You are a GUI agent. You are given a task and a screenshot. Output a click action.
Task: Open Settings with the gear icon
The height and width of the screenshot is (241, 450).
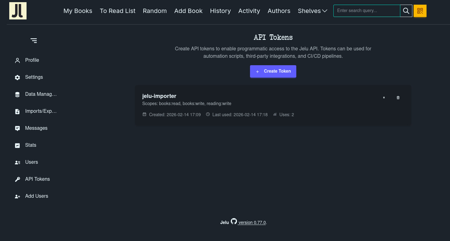tap(18, 77)
